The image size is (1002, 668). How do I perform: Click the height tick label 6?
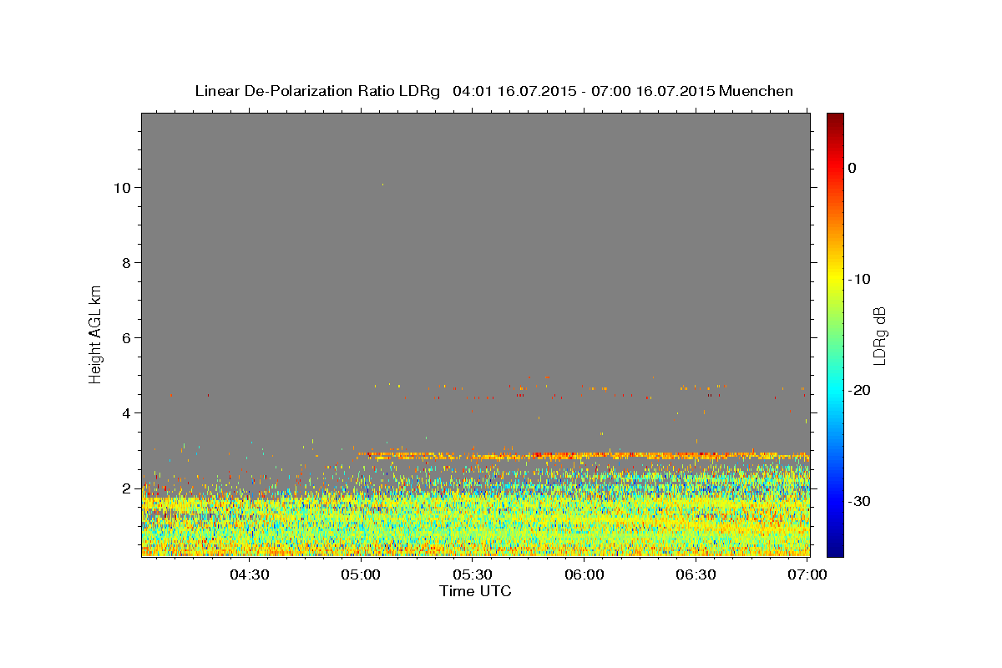coord(126,338)
